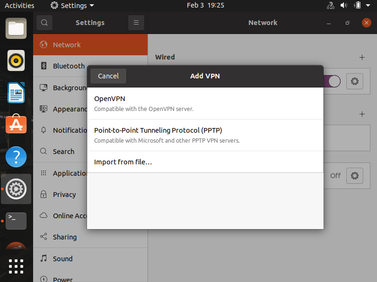Click Activities in the top bar
Screen dimensions: 377x282
point(19,5)
